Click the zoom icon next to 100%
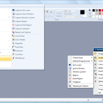The width and height of the screenshot is (103, 103). [66, 14]
